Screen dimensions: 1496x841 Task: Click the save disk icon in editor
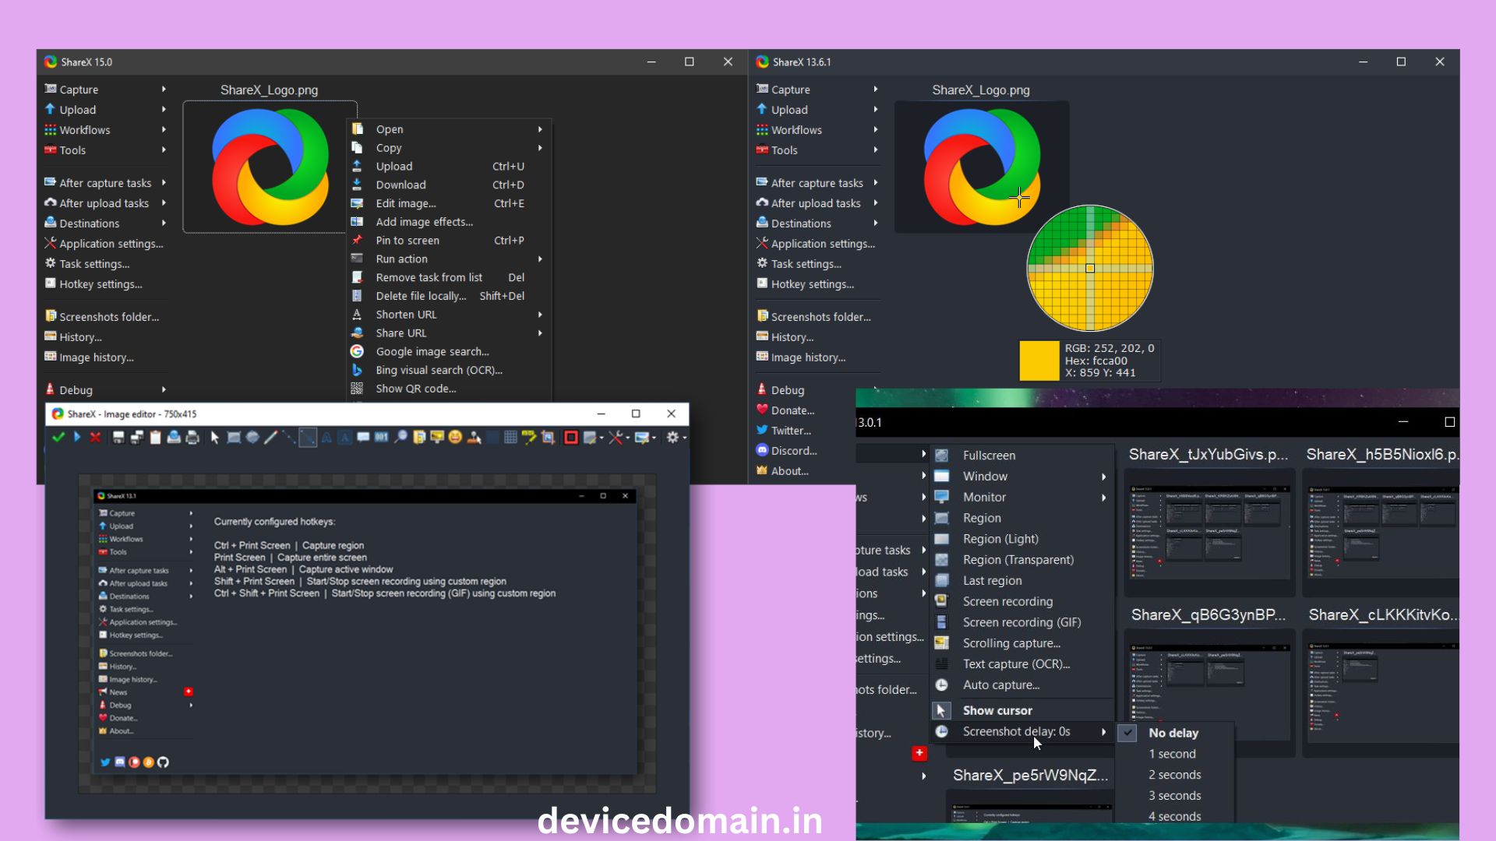tap(118, 438)
